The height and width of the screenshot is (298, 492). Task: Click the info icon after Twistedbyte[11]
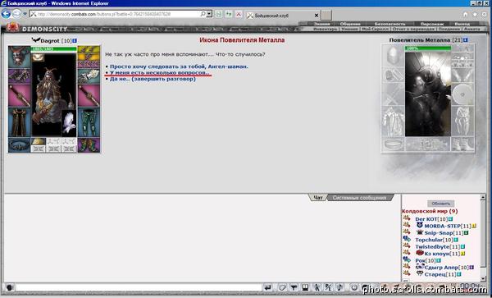462,247
